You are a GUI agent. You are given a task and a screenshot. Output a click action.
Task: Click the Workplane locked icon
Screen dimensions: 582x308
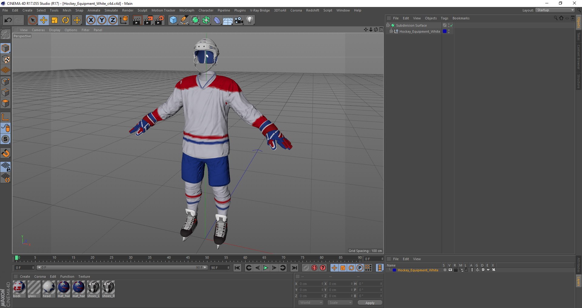(6, 167)
